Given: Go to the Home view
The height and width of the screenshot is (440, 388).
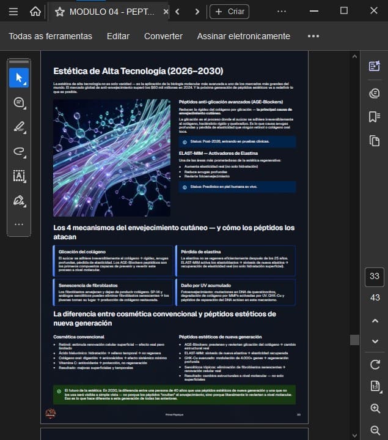Looking at the screenshot, I should click(x=35, y=12).
